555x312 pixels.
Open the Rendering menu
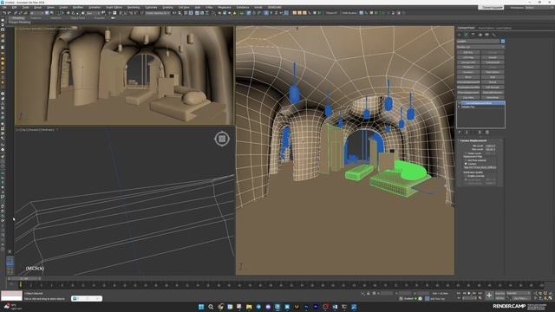coord(134,7)
